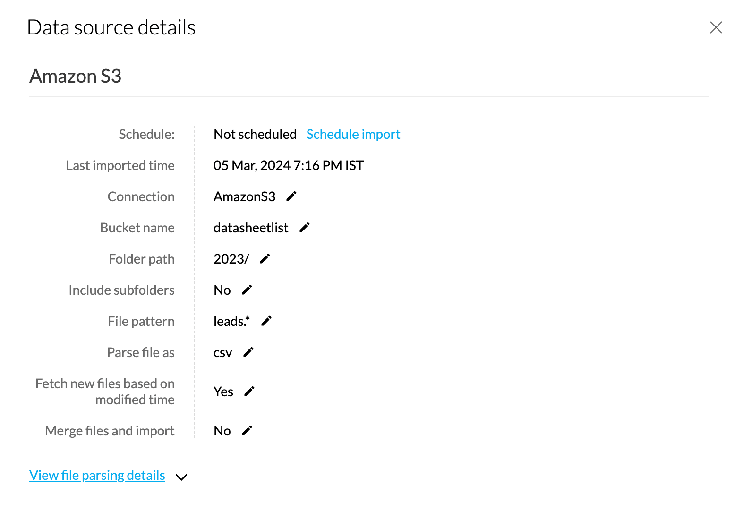Edit the File pattern leads.* value

click(x=266, y=321)
